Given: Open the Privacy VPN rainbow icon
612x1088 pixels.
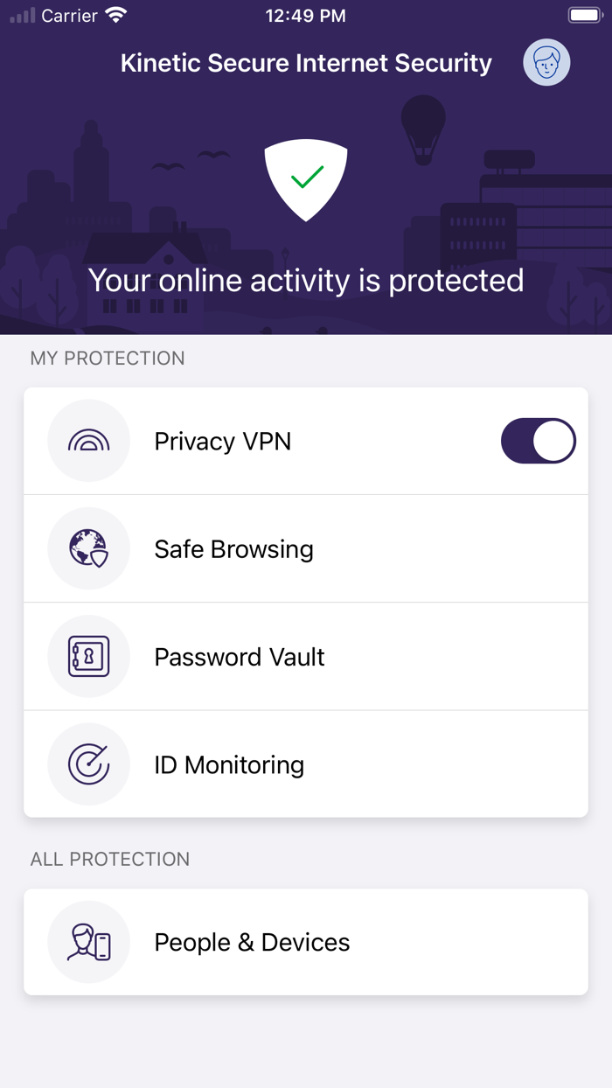Looking at the screenshot, I should (x=88, y=441).
